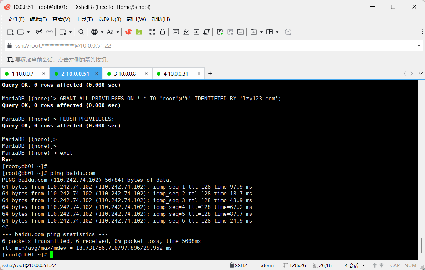Image resolution: width=425 pixels, height=270 pixels.
Task: Click the 128x26 terminal size indicator
Action: click(295, 265)
